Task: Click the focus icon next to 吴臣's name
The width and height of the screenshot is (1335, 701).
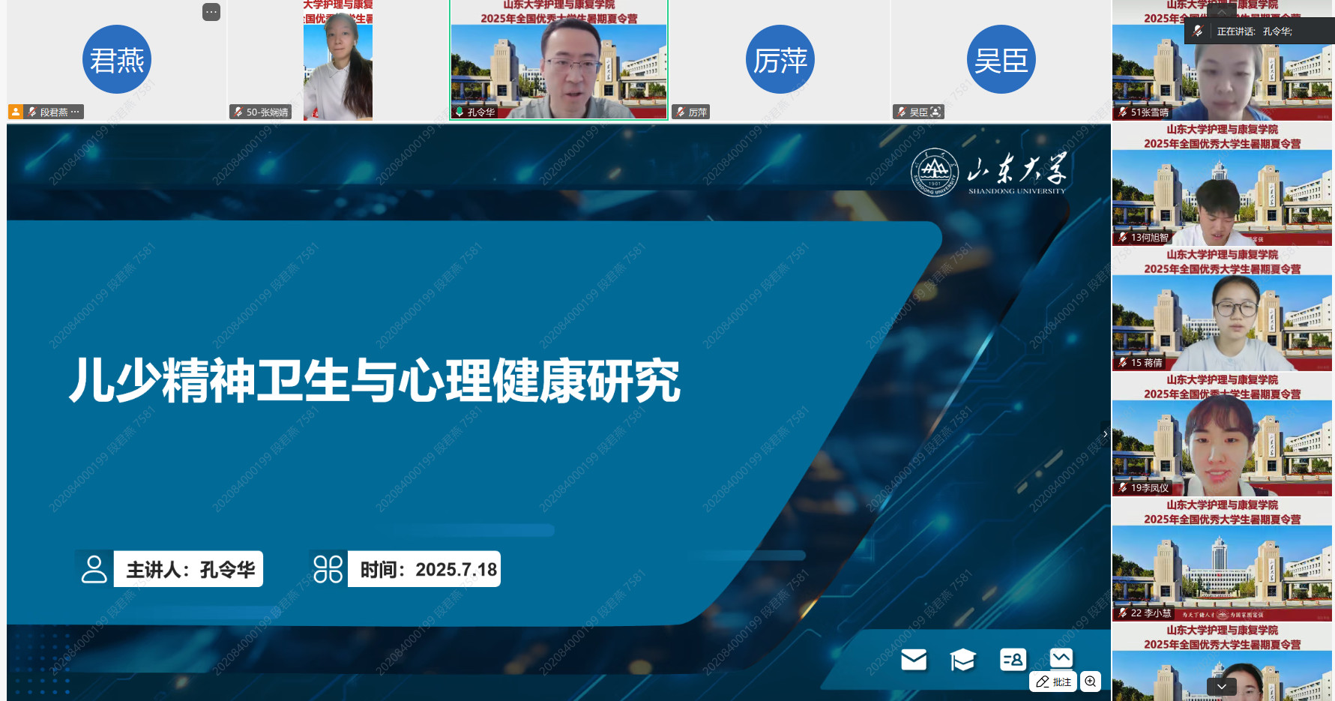Action: (x=935, y=112)
